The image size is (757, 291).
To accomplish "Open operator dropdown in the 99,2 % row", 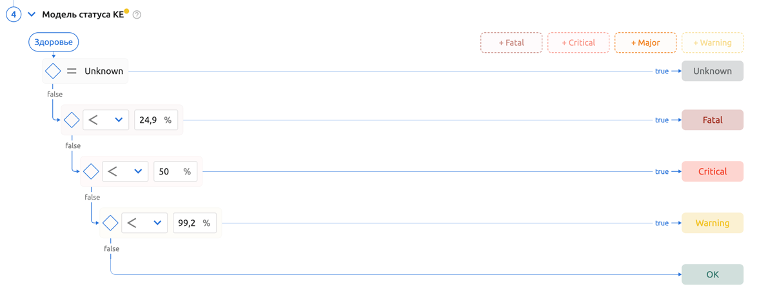I will [145, 223].
